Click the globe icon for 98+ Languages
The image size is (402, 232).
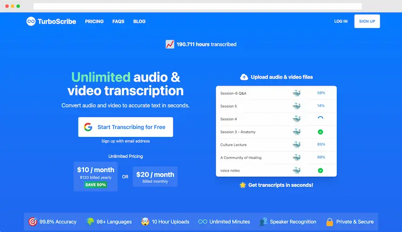tap(90, 222)
